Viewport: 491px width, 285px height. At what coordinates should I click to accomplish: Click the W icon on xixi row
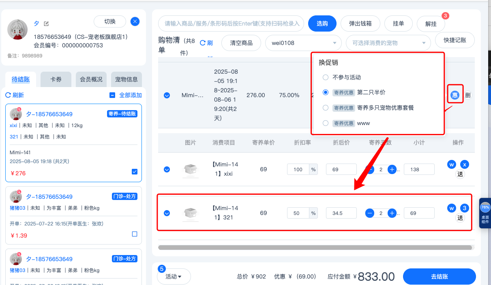point(452,164)
